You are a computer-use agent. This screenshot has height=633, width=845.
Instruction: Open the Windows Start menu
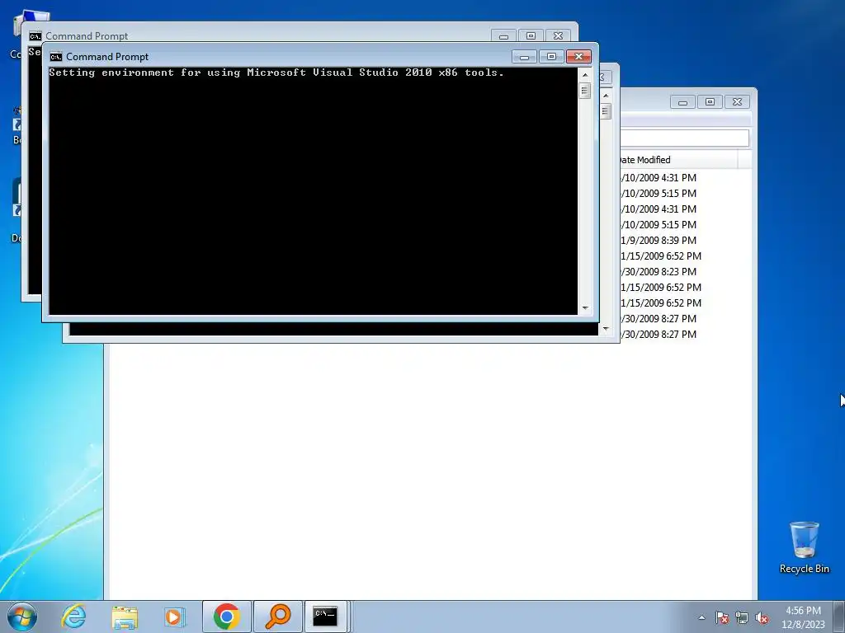coord(22,617)
